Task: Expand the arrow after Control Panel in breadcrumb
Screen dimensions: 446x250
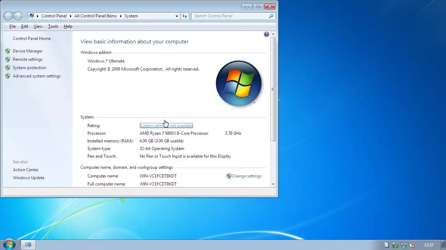Action: coord(70,16)
